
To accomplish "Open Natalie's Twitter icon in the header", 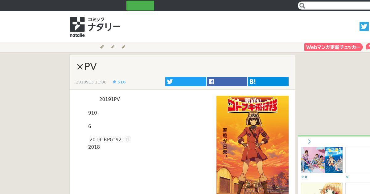I will 364,26.
